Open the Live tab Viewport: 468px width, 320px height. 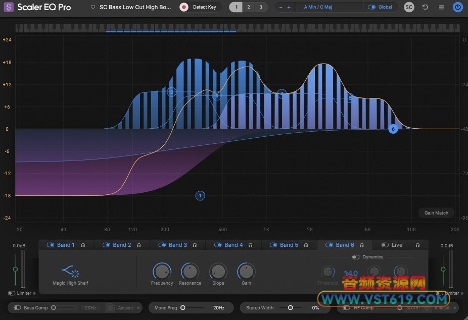(397, 245)
